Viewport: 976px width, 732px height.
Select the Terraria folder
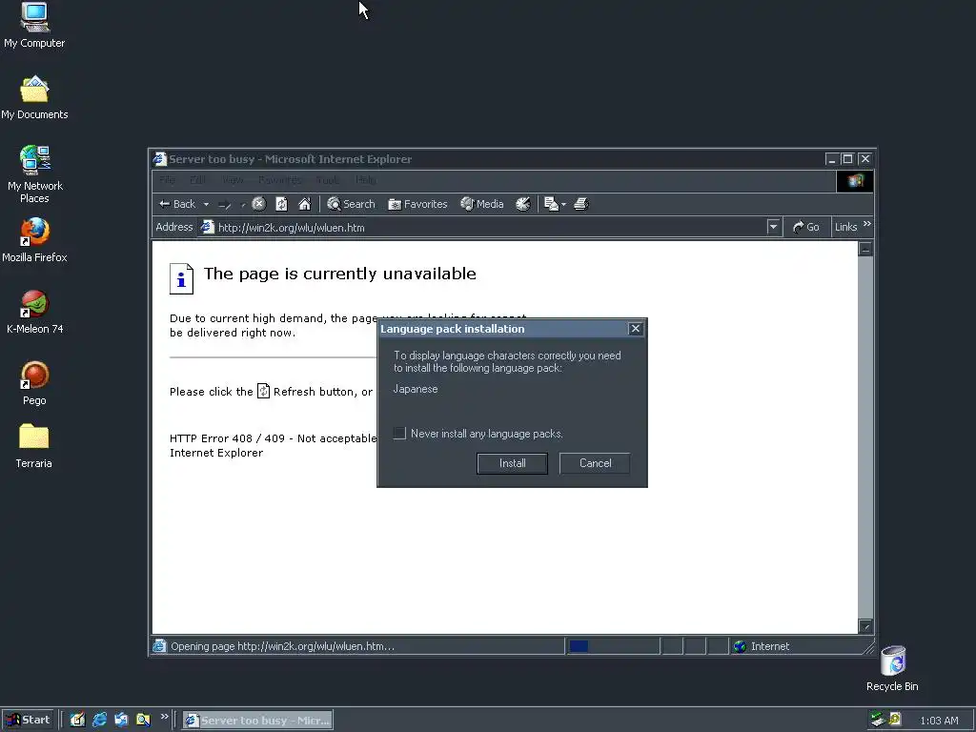(x=33, y=446)
